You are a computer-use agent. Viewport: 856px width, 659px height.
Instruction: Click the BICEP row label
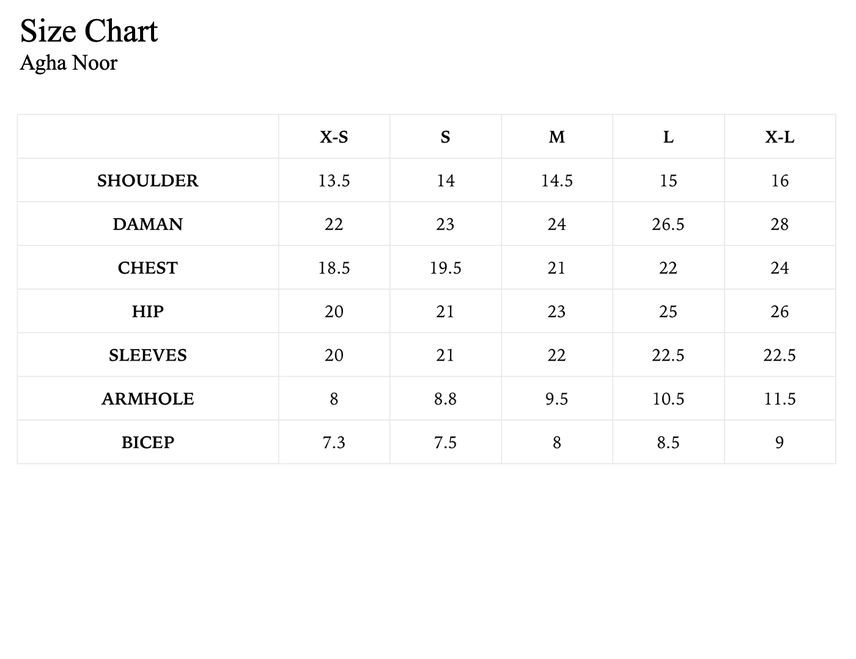(148, 442)
